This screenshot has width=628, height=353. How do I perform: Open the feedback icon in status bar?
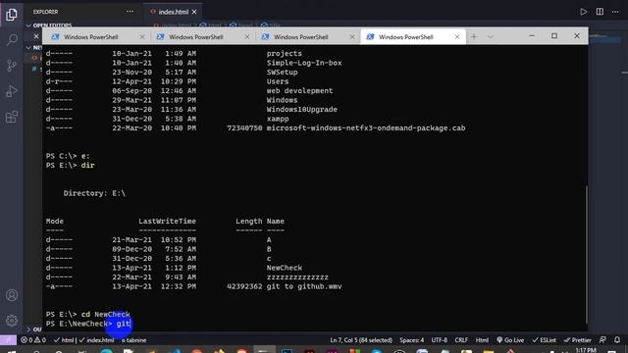(602, 340)
